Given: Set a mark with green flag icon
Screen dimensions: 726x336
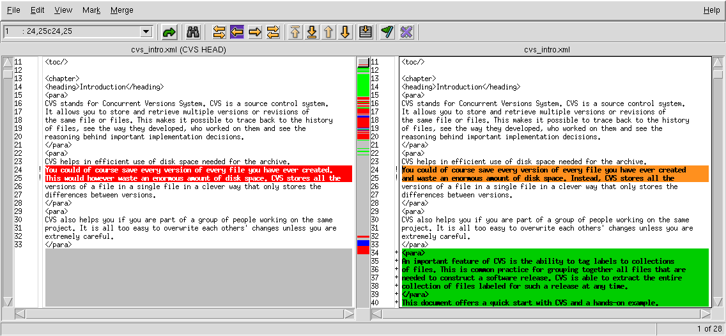Looking at the screenshot, I should (387, 32).
